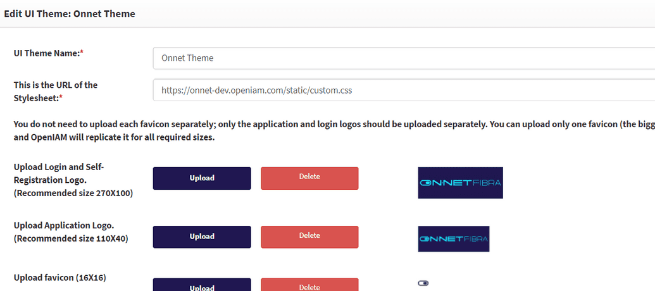Viewport: 655px width, 291px height.
Task: Click the 'Upload Application Logo' label
Action: [64, 225]
